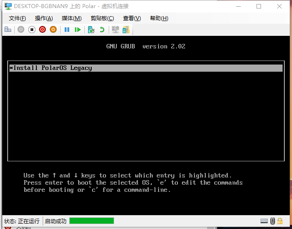Reset the VM with the green play icon
The image size is (292, 229).
click(x=78, y=30)
